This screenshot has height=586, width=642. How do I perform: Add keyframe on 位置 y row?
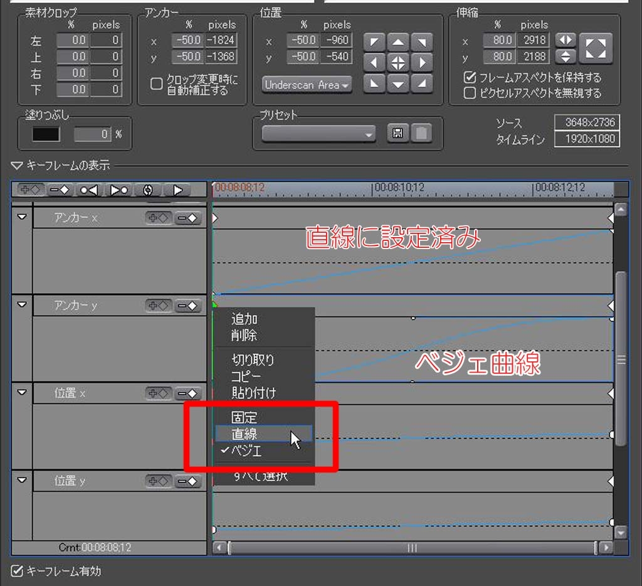[x=158, y=481]
